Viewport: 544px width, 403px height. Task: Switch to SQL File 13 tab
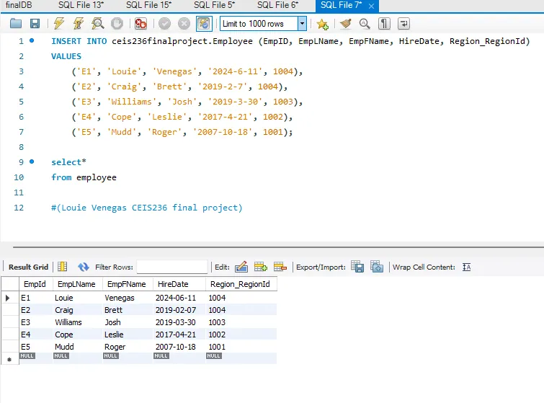pyautogui.click(x=81, y=5)
